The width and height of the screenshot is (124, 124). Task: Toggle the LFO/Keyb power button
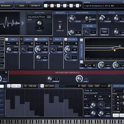[42, 86]
